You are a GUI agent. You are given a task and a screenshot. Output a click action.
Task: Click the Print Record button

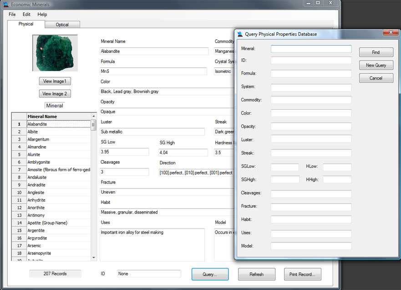(x=302, y=275)
